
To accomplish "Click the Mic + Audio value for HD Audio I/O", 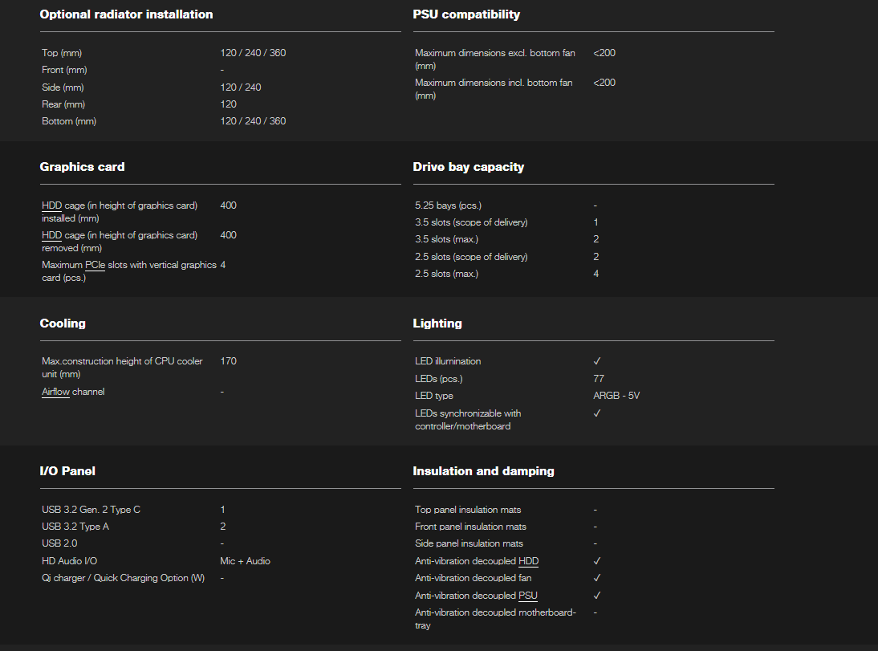I will coord(245,561).
